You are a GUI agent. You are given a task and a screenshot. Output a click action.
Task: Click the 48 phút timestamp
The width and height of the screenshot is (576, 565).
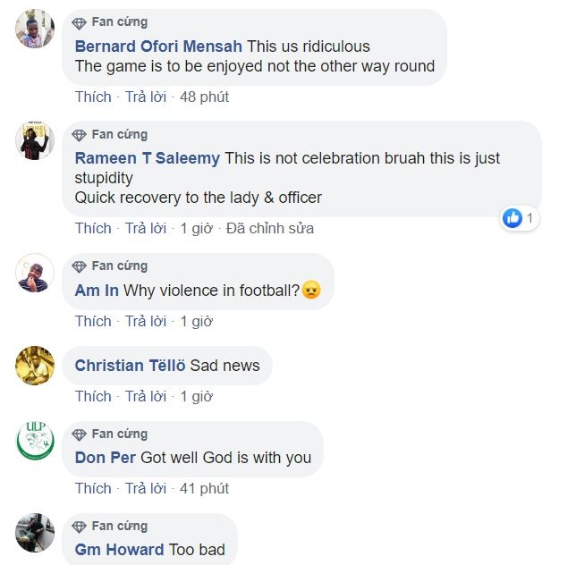pos(204,97)
